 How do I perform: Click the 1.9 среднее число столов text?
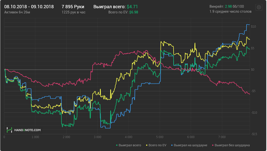(230, 11)
